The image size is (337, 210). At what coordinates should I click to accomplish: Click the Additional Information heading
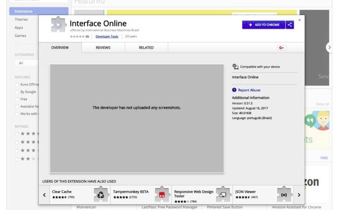coord(250,98)
